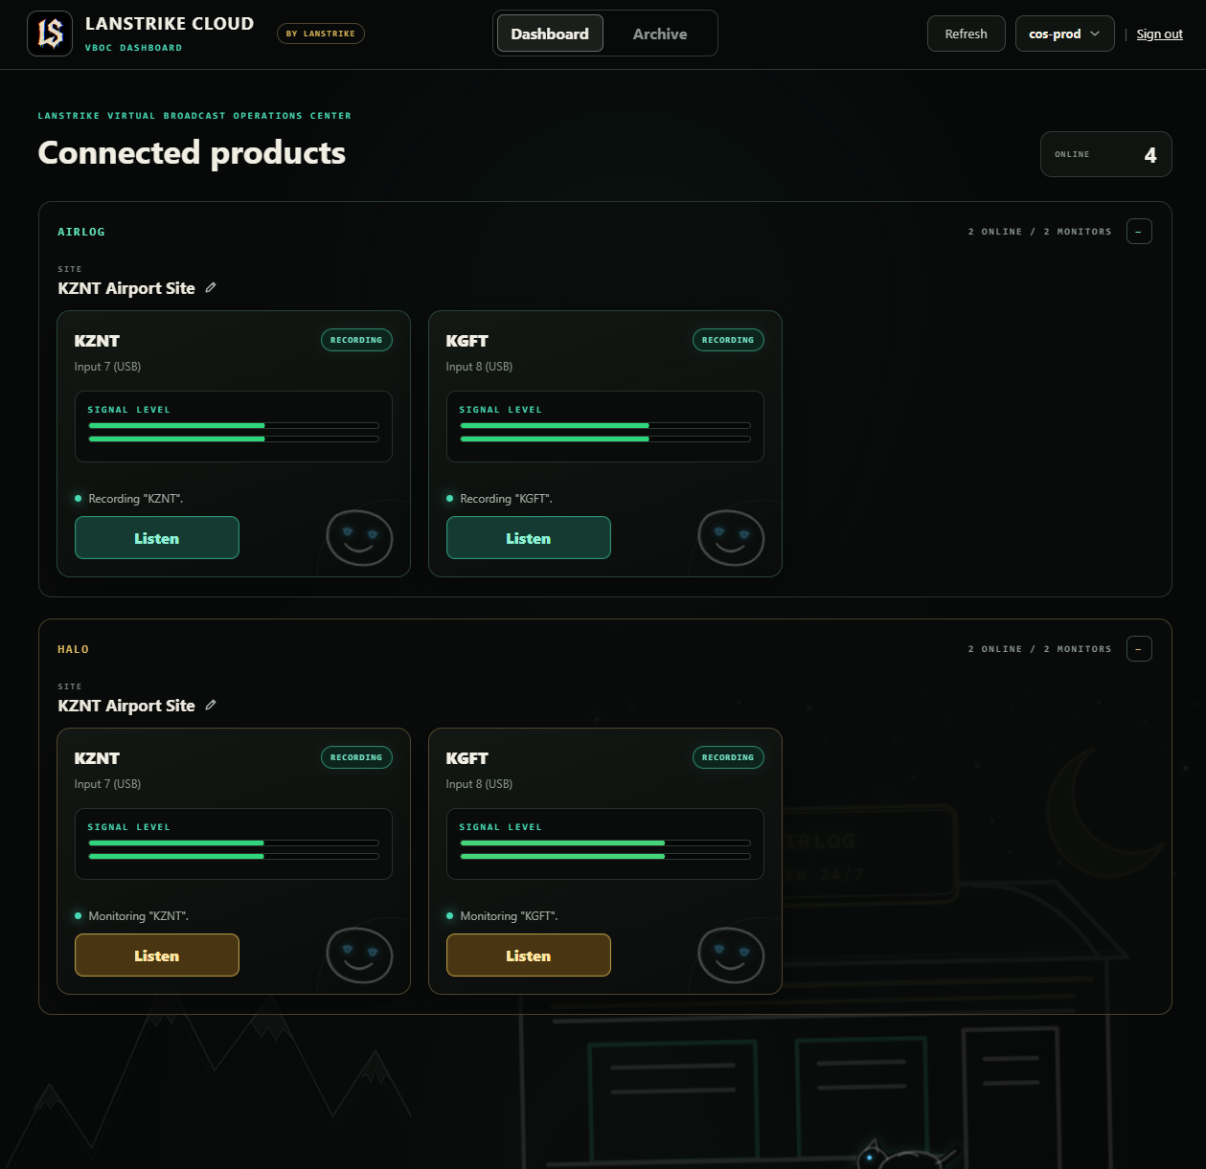Screen dimensions: 1206x1169
Task: Click the Sign out link
Action: [x=1159, y=34]
